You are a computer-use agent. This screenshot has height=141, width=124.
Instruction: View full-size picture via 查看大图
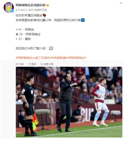click(47, 64)
